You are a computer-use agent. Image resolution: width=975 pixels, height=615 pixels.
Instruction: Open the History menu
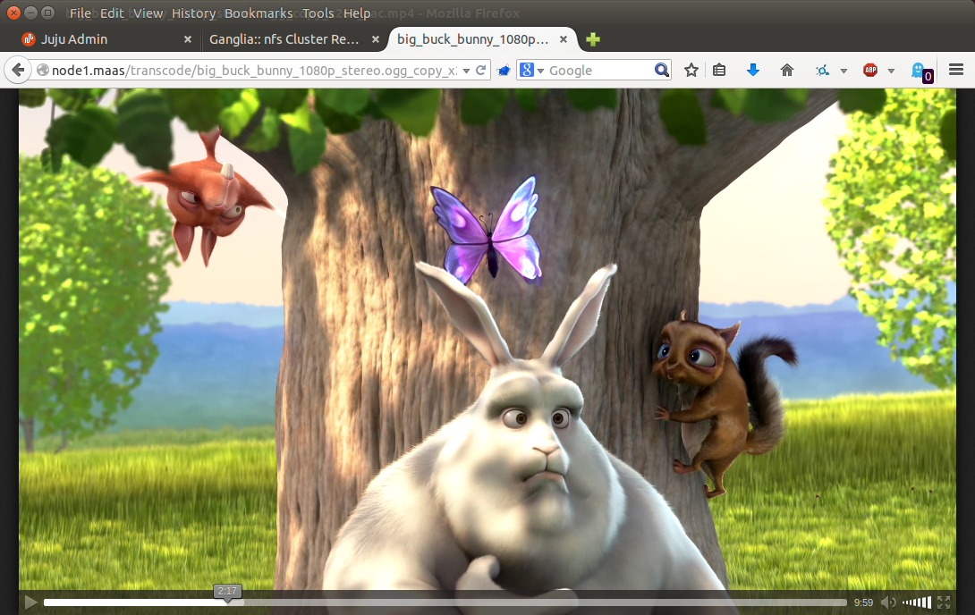193,13
